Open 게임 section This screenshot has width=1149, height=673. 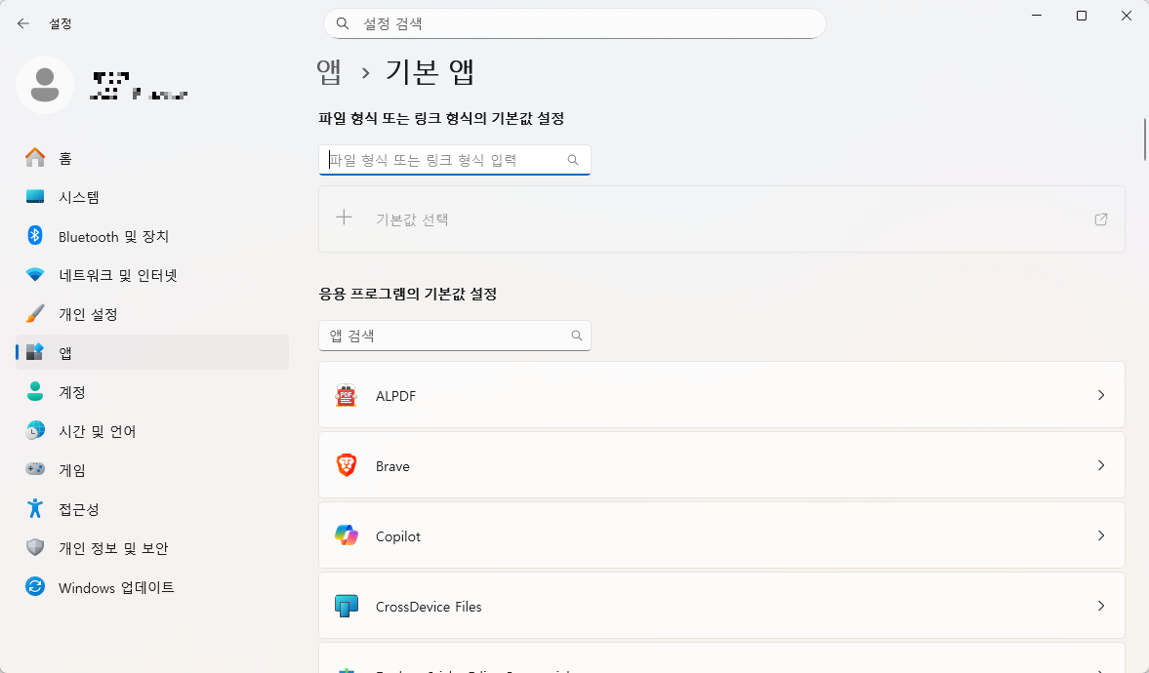pyautogui.click(x=151, y=469)
